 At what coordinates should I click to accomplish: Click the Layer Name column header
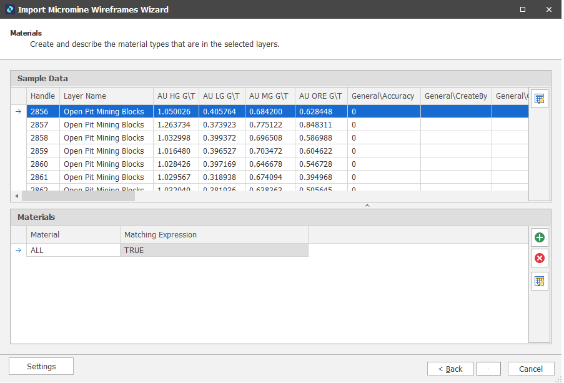pyautogui.click(x=106, y=96)
